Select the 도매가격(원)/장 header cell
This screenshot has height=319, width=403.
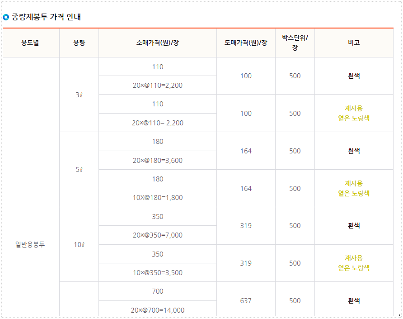[246, 43]
